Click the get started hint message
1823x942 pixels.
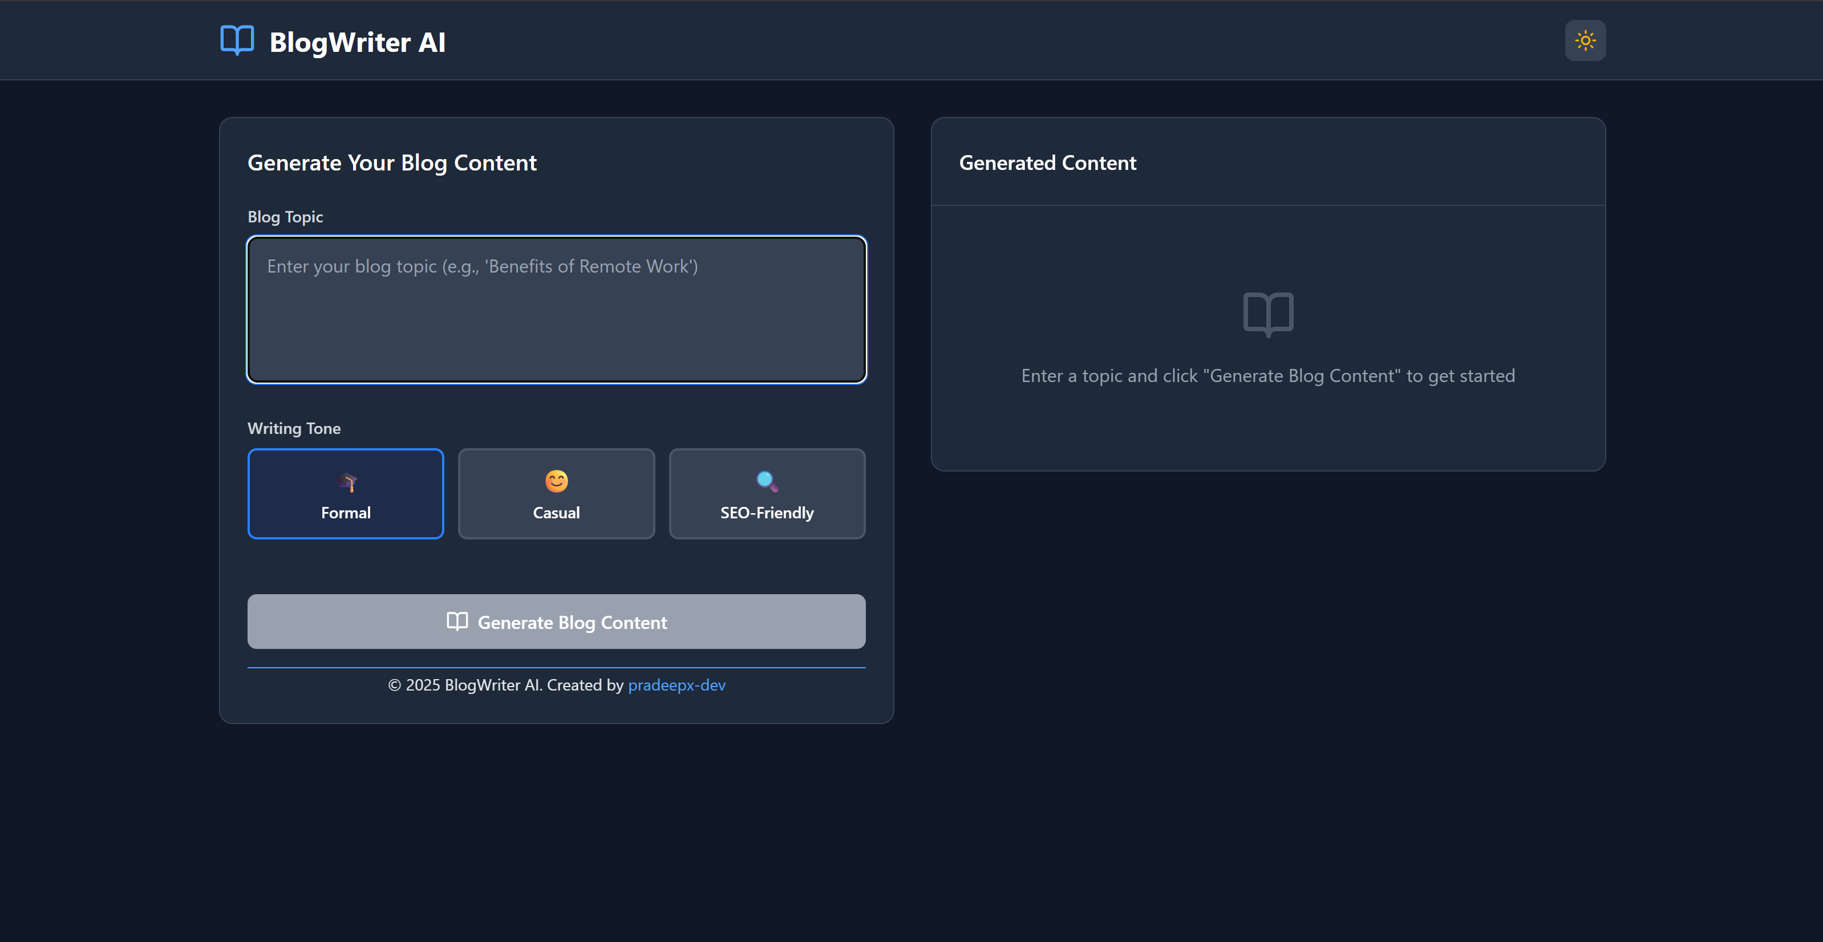tap(1267, 376)
